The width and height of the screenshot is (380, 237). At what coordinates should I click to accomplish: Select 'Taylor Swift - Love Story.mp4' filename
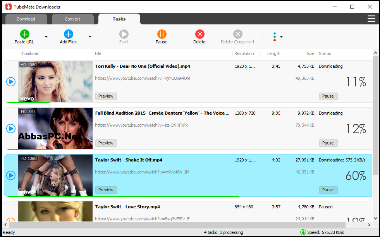127,207
